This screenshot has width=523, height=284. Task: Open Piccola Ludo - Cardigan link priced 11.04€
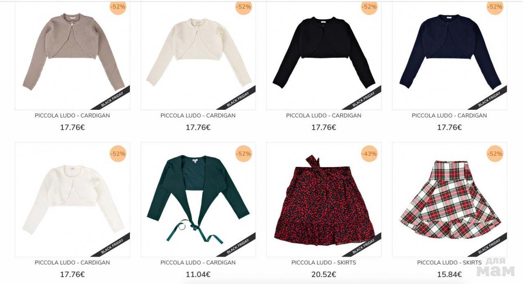(198, 262)
